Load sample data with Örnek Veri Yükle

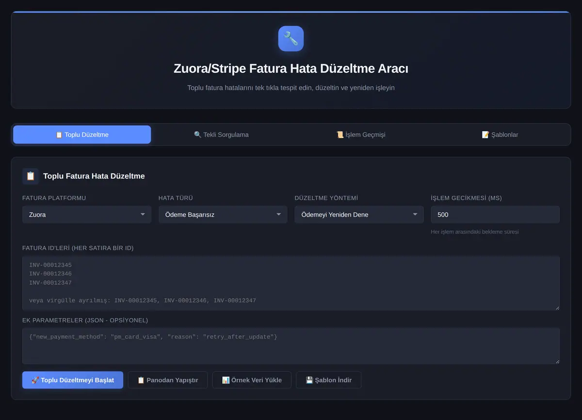252,380
